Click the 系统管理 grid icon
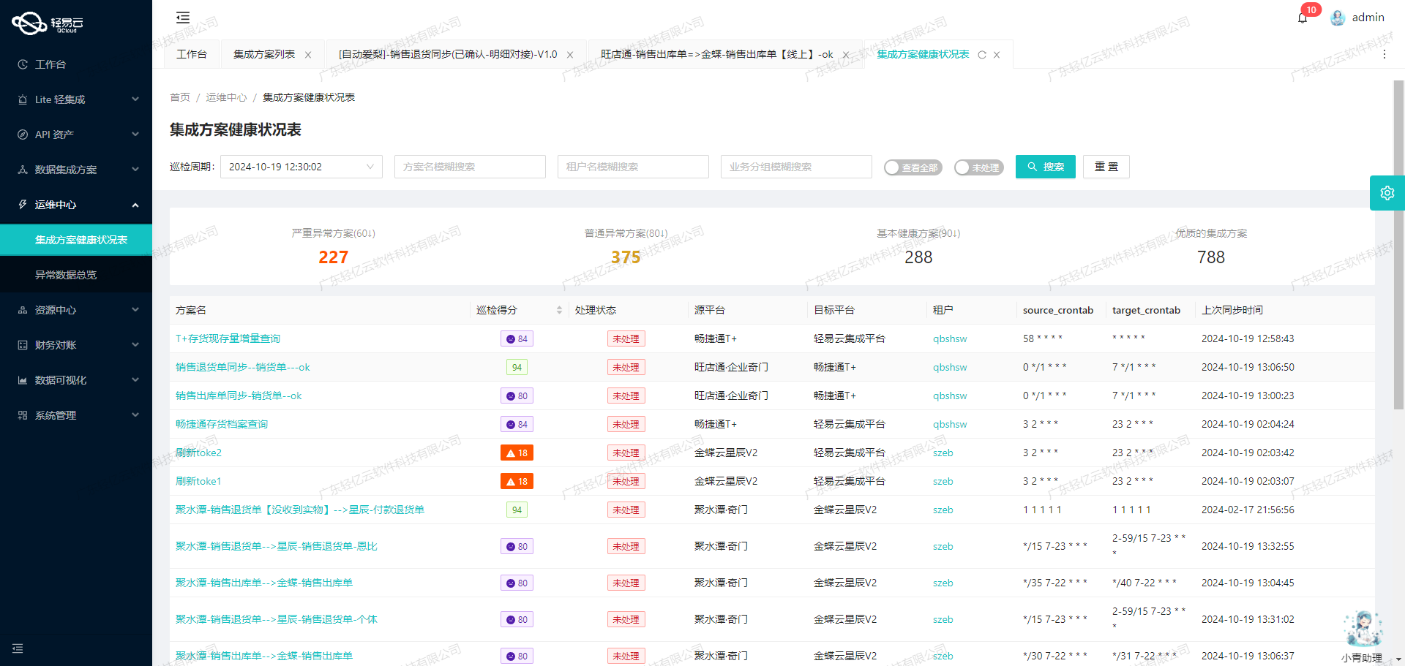This screenshot has height=666, width=1405. 23,415
